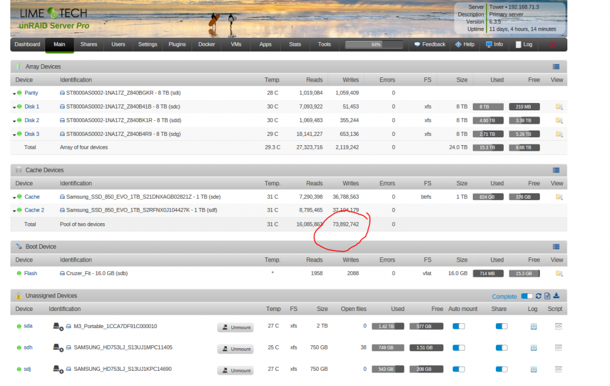This screenshot has width=610, height=386.
Task: Browse Disk 3 contents via View icon
Action: pyautogui.click(x=559, y=134)
